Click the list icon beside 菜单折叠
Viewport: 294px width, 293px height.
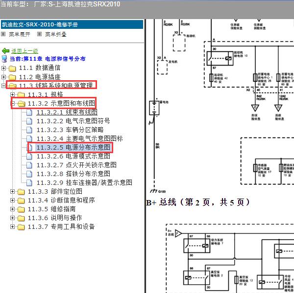click(x=39, y=34)
